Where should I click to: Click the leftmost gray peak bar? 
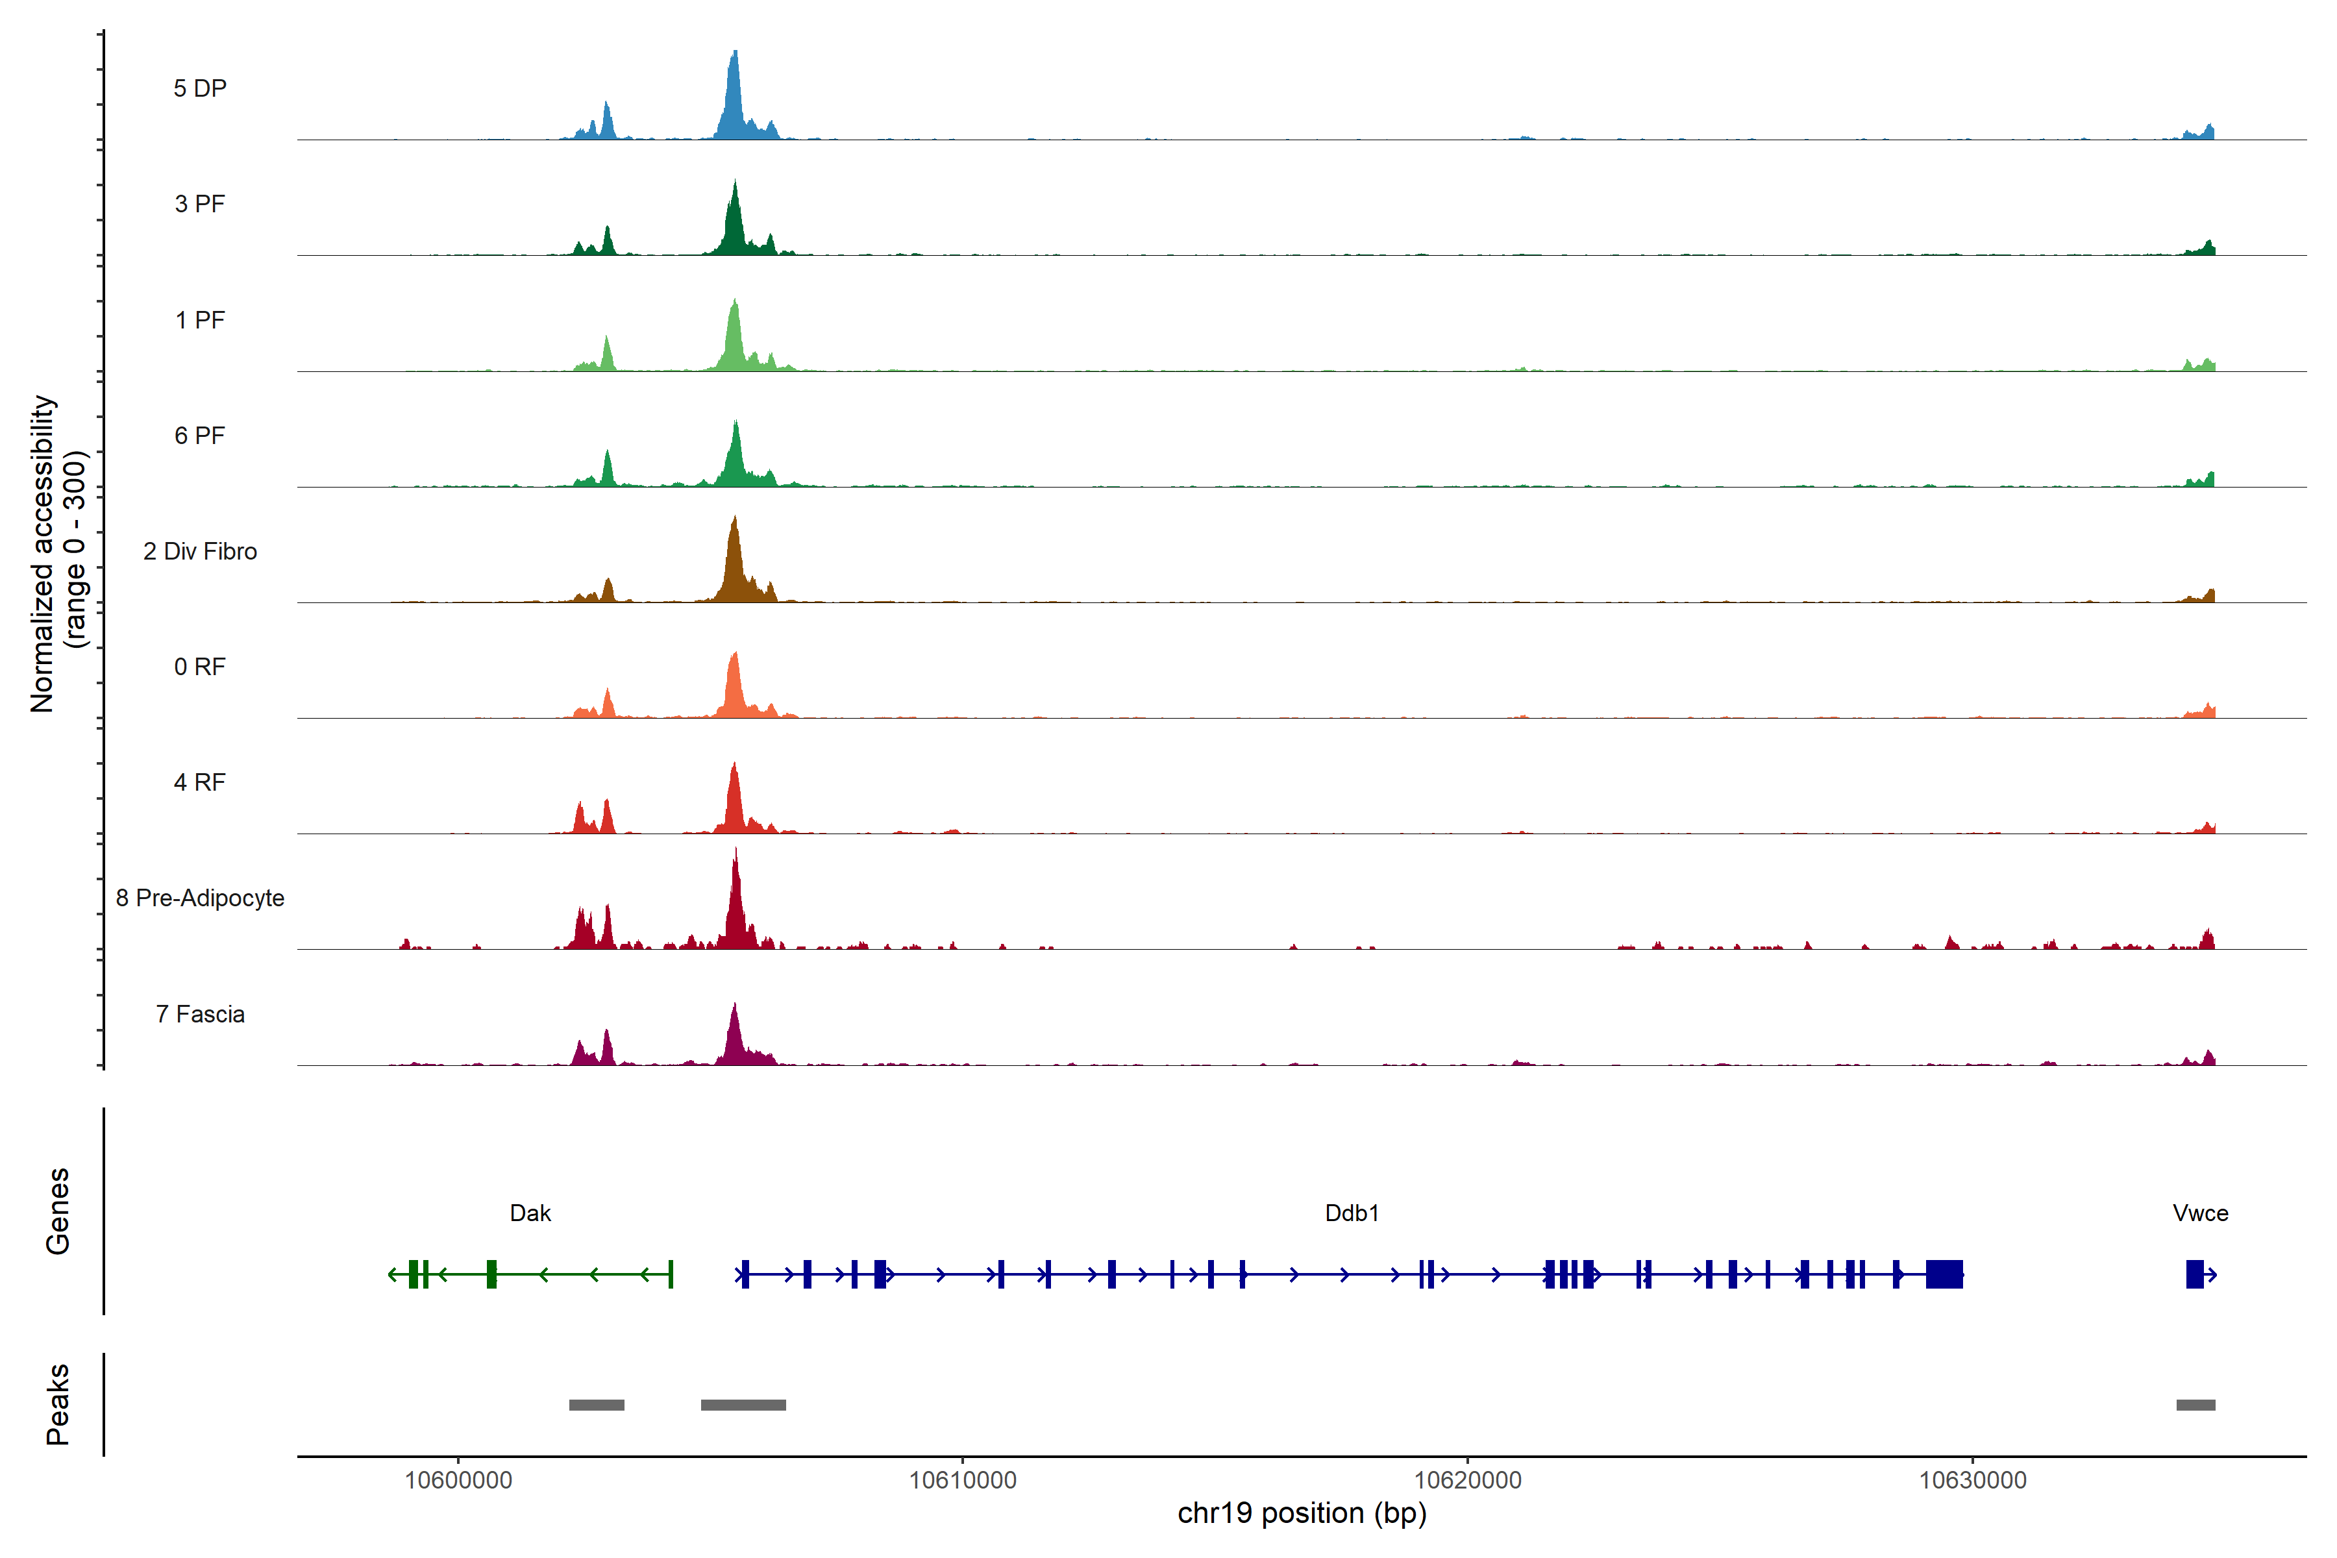[x=596, y=1404]
